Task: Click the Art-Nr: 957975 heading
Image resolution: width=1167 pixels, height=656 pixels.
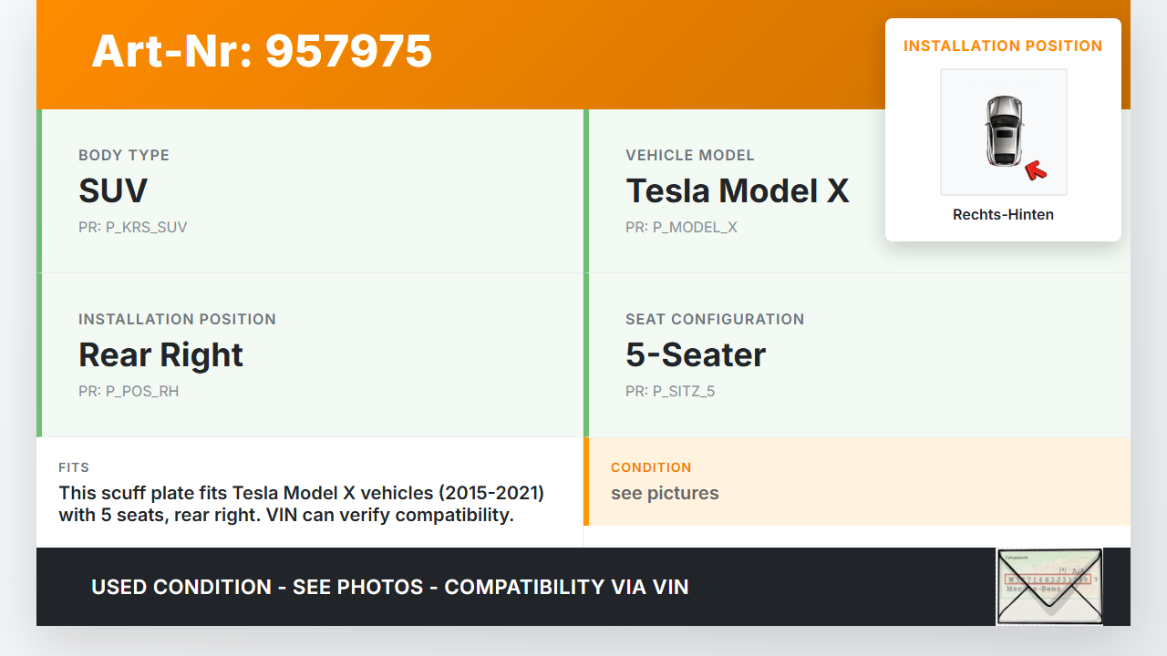Action: (x=262, y=51)
